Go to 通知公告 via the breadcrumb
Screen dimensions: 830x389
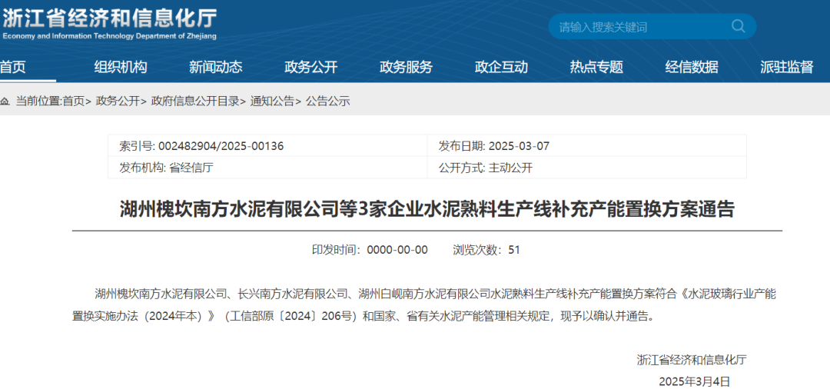[x=272, y=101]
